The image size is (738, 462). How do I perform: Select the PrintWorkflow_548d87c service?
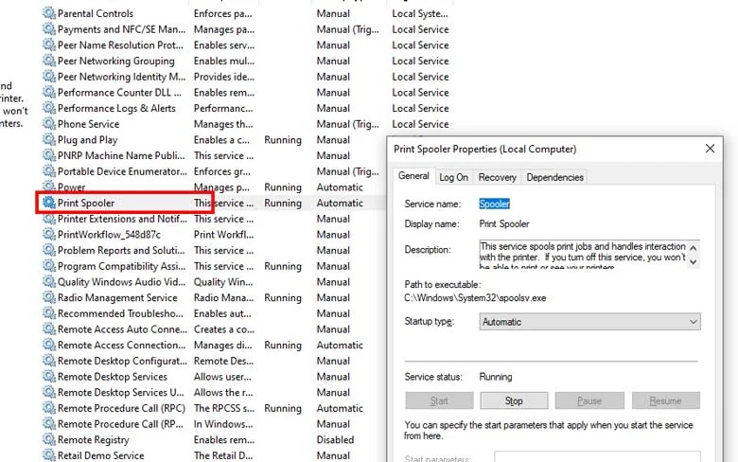tap(109, 235)
